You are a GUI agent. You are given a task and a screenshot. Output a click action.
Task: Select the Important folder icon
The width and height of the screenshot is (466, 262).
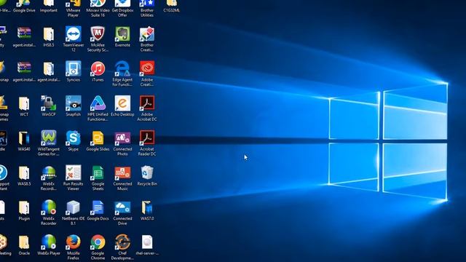(49, 3)
